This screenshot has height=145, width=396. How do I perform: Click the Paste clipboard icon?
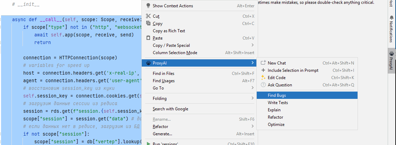coord(148,38)
